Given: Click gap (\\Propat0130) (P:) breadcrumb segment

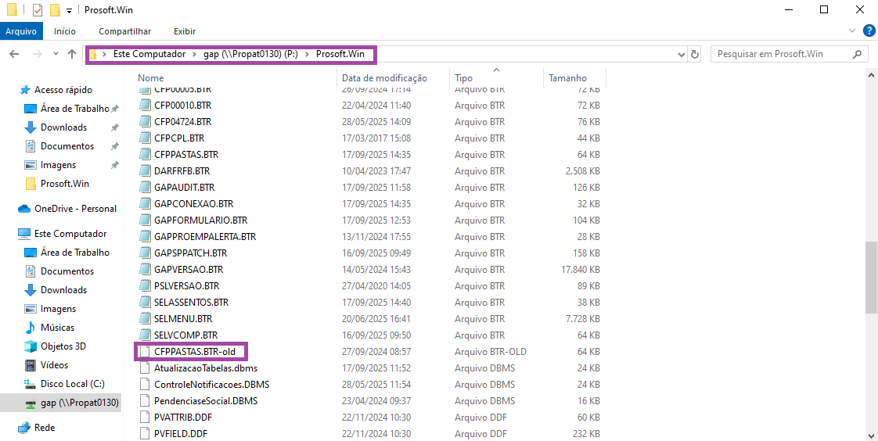Looking at the screenshot, I should tap(250, 54).
